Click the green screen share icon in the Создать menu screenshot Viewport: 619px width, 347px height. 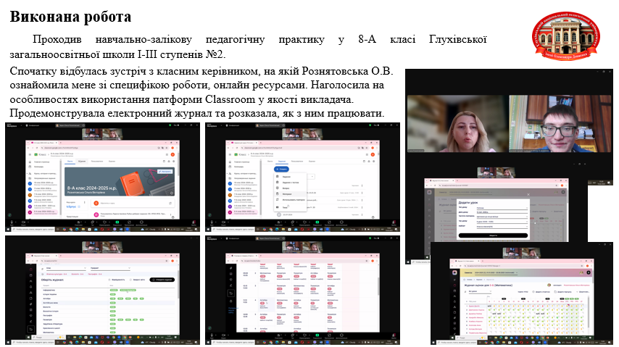point(317,222)
